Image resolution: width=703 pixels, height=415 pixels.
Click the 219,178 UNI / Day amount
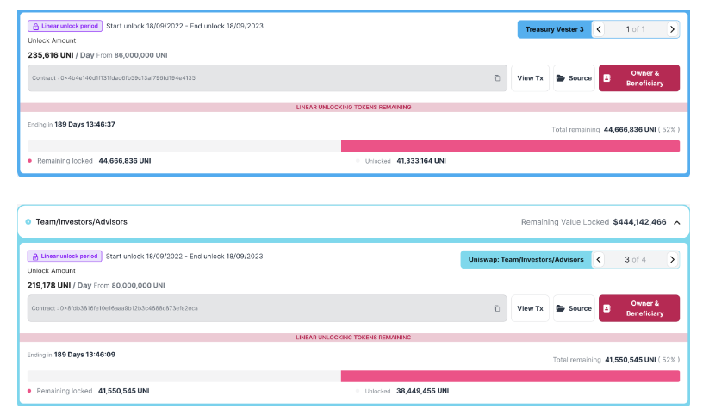59,286
